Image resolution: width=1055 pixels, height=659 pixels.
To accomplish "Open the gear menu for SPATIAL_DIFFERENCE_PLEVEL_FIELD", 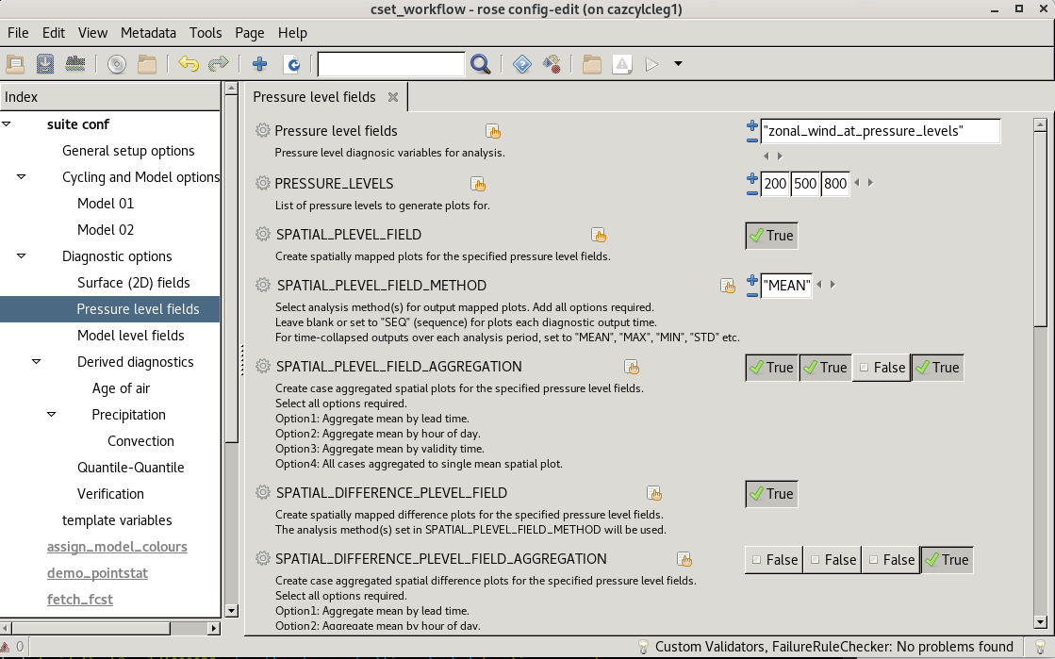I will [262, 493].
